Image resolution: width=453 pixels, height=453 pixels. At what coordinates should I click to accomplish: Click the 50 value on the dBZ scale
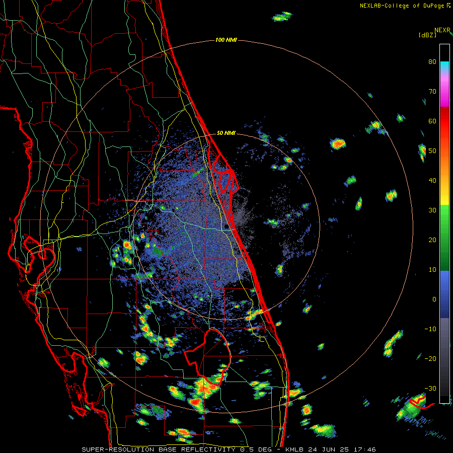pos(432,151)
